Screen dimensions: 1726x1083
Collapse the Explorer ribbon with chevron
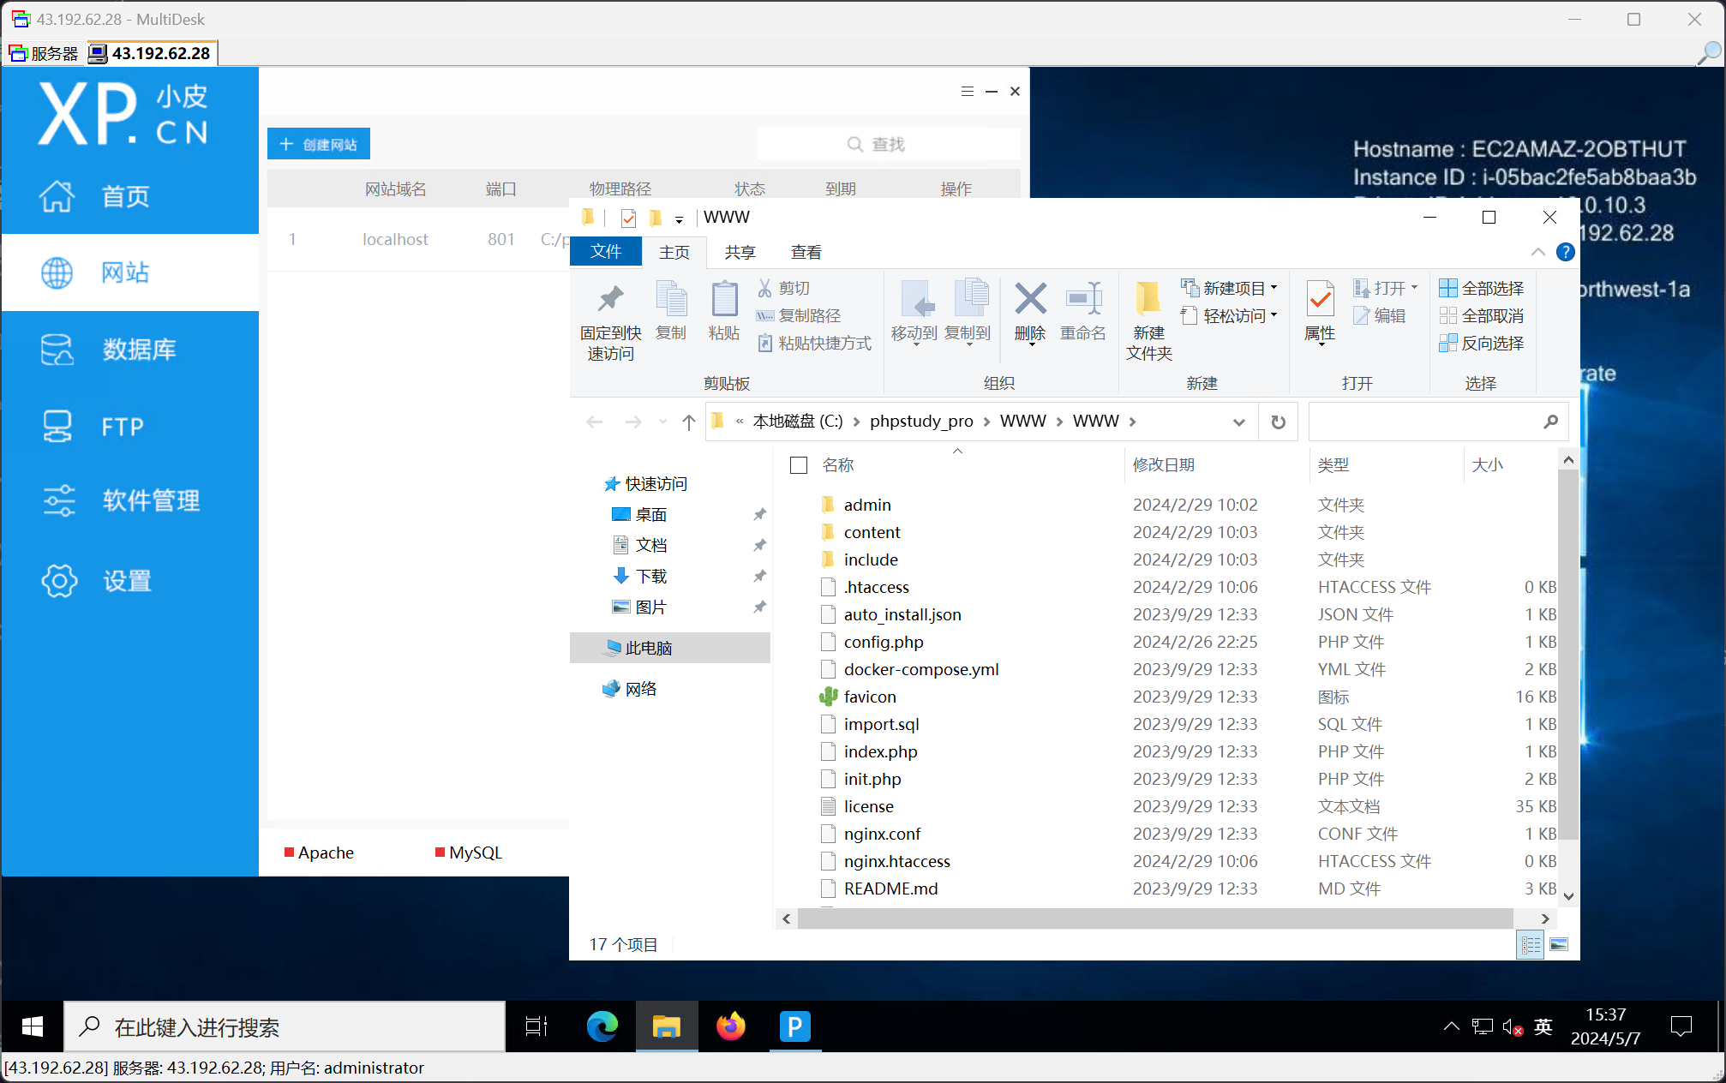click(x=1538, y=252)
